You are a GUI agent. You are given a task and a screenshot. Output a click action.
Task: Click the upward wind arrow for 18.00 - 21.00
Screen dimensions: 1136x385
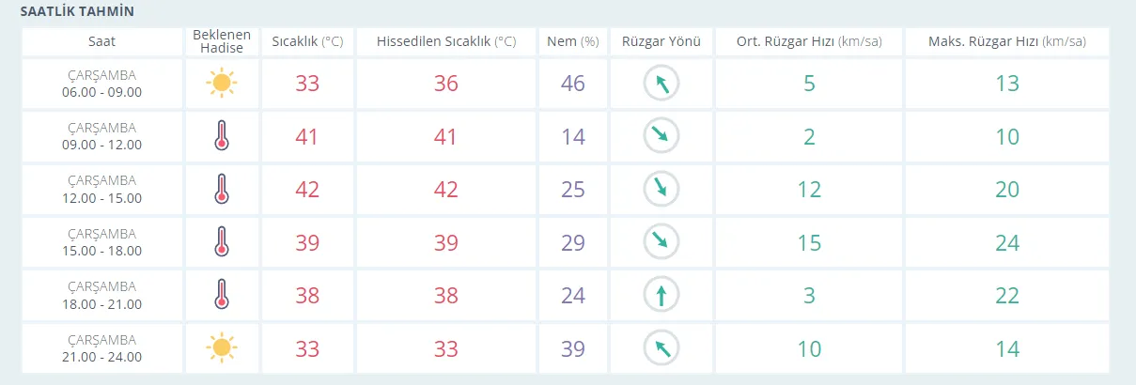pyautogui.click(x=661, y=295)
